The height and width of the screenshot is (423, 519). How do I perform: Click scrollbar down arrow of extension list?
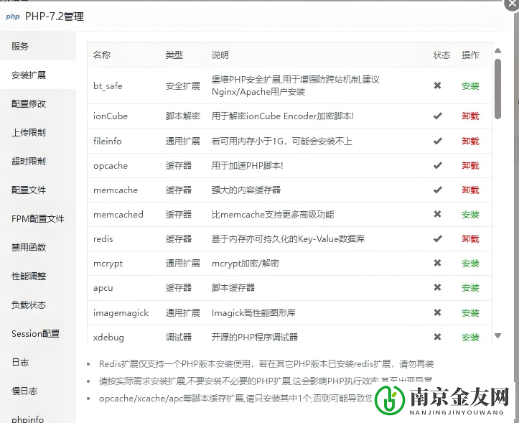(x=497, y=335)
